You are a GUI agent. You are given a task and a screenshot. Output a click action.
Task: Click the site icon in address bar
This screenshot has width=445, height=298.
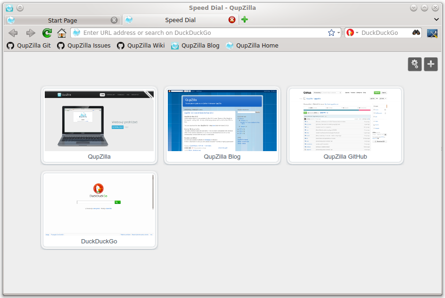click(77, 33)
